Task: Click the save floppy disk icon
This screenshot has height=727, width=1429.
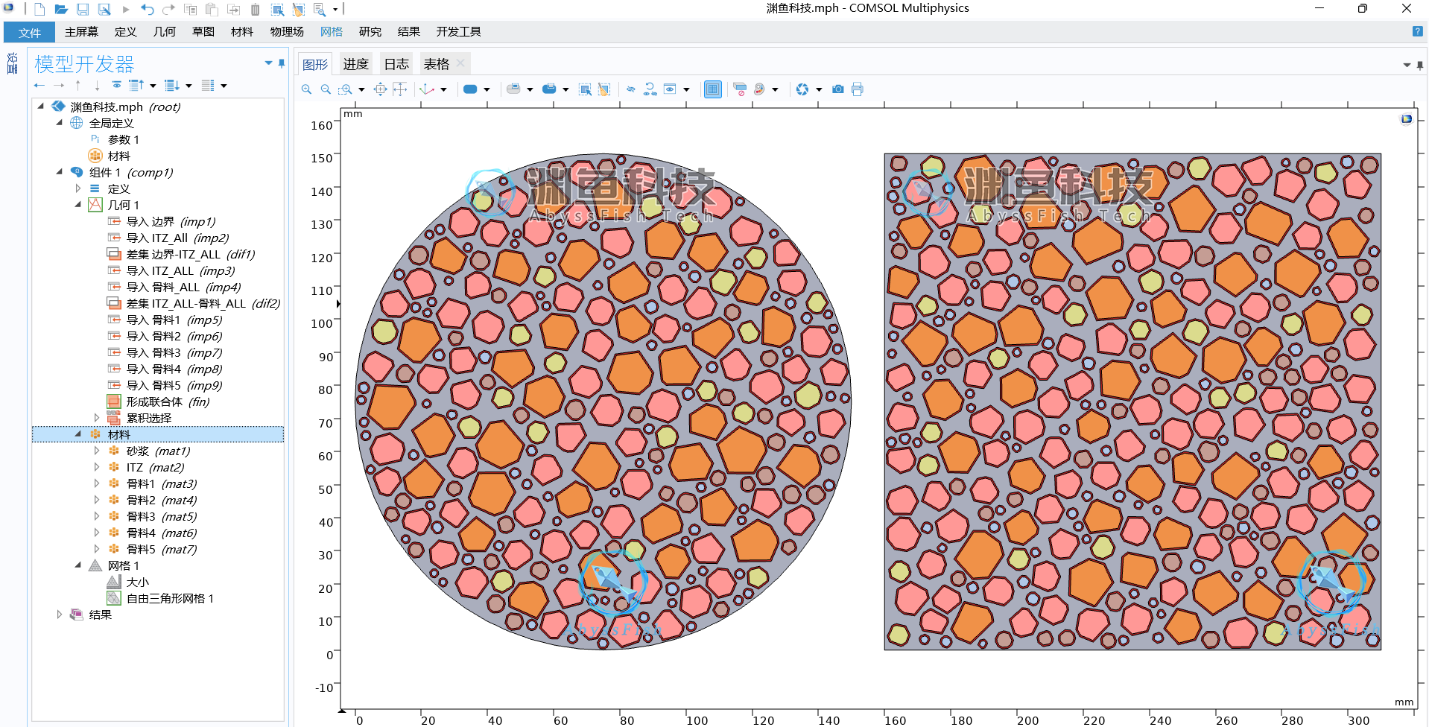Action: point(83,9)
